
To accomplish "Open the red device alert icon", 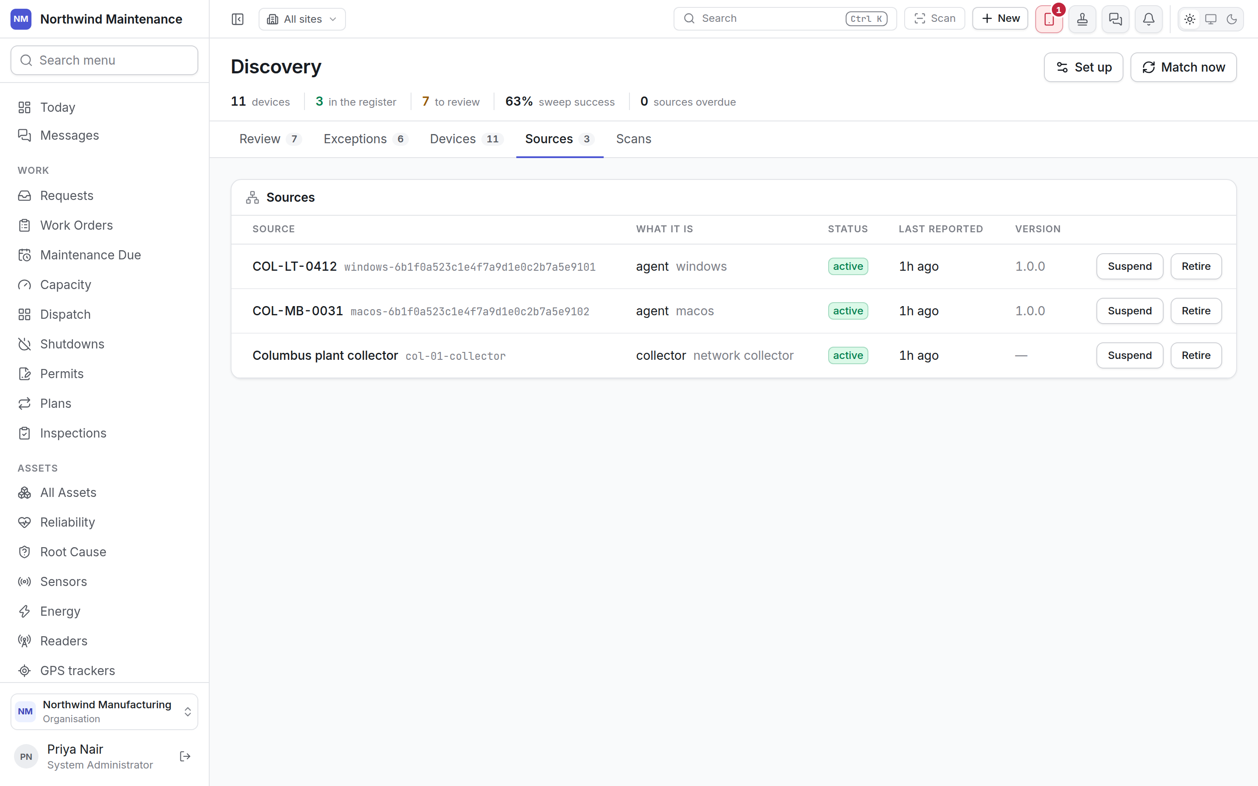I will pyautogui.click(x=1049, y=19).
